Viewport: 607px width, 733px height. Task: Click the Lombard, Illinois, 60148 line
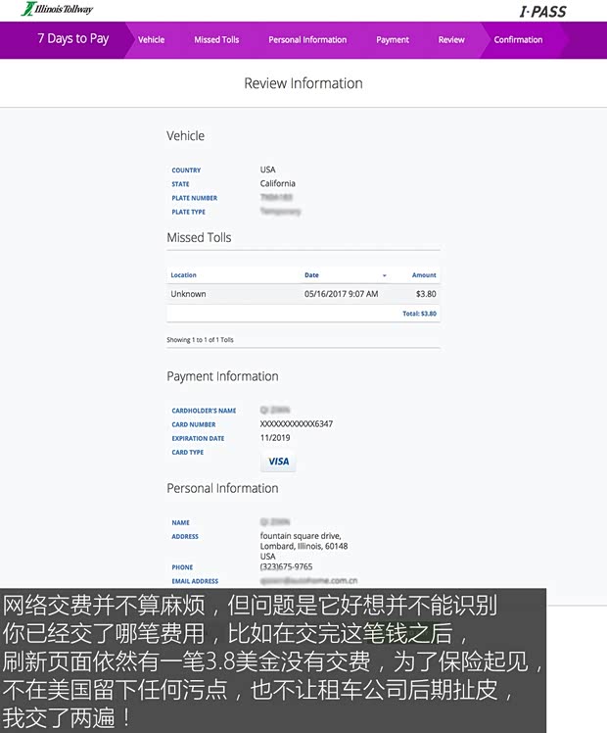tap(303, 546)
